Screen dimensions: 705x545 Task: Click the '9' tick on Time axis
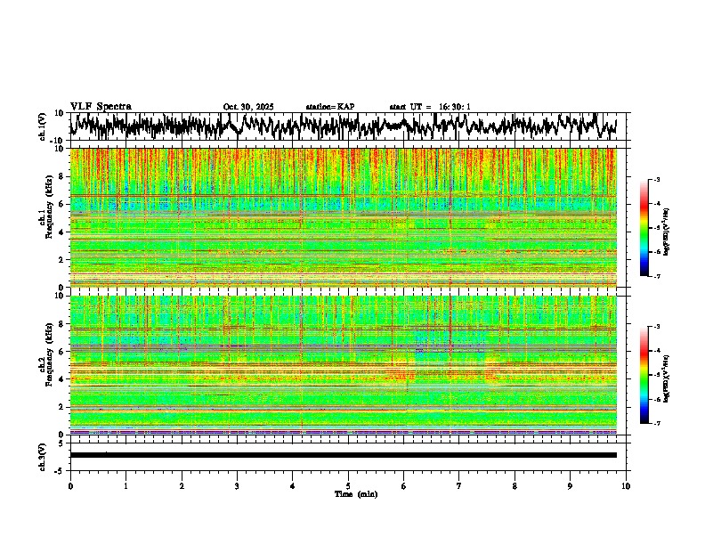pyautogui.click(x=570, y=486)
